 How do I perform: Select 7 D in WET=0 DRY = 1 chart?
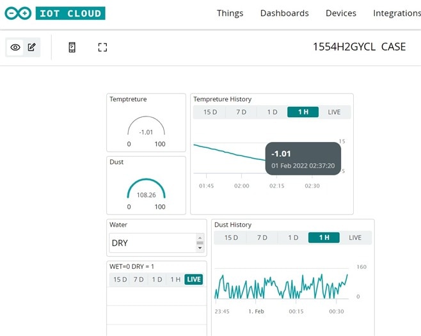tap(139, 280)
